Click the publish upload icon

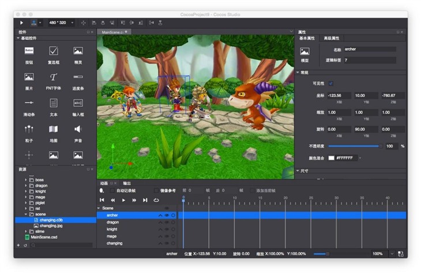34,23
